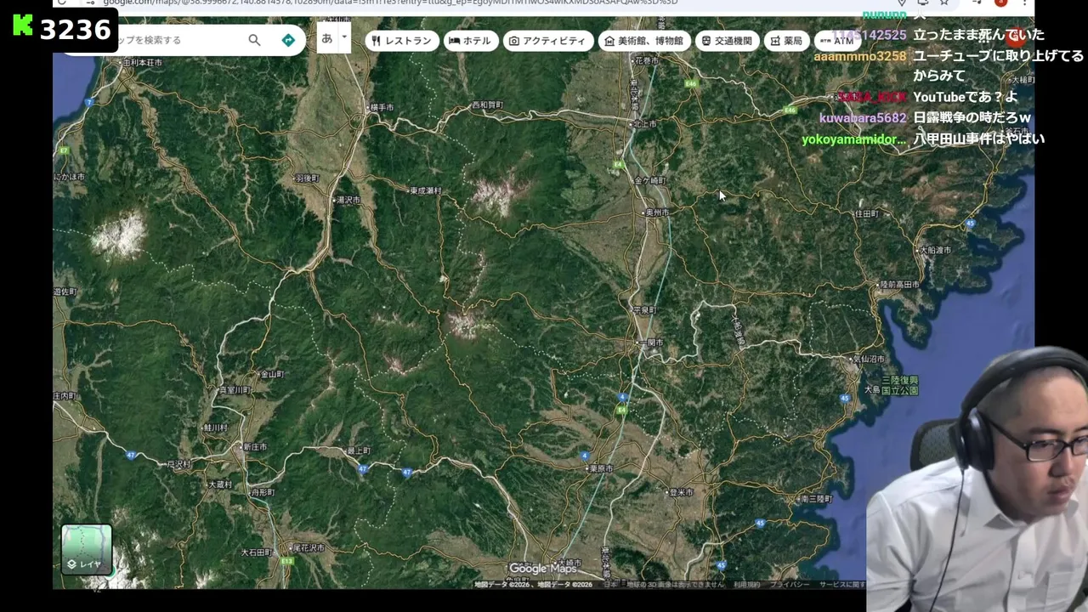Click the 由利本荘市 map label
This screenshot has width=1088, height=612.
pyautogui.click(x=142, y=63)
